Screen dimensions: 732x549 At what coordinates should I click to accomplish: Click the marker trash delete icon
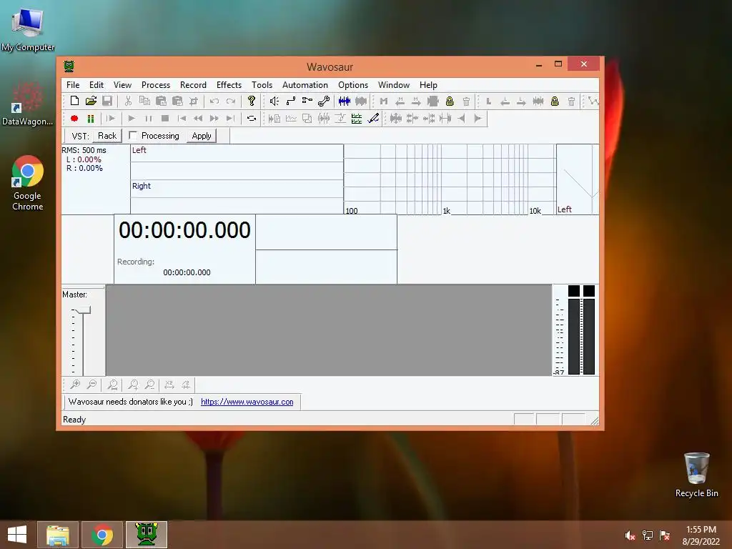coord(466,101)
